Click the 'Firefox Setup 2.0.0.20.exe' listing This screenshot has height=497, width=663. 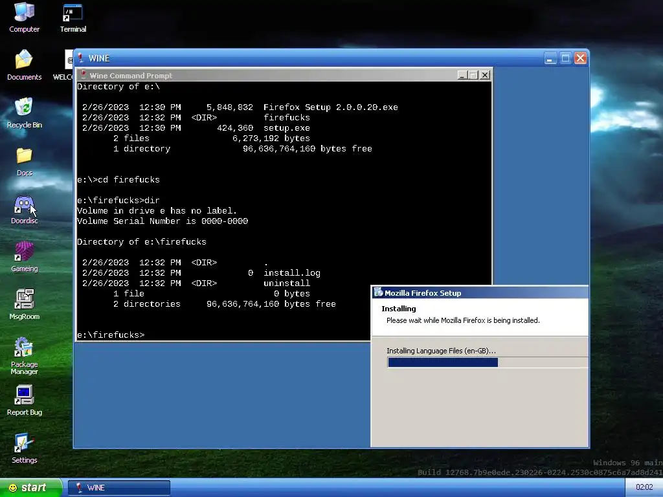pyautogui.click(x=330, y=107)
